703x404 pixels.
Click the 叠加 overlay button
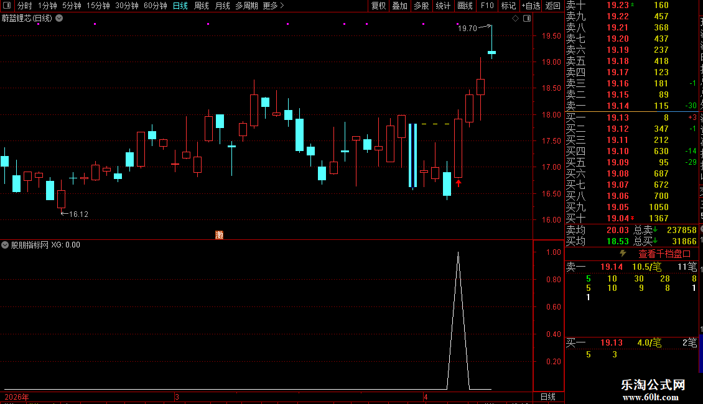pos(400,6)
